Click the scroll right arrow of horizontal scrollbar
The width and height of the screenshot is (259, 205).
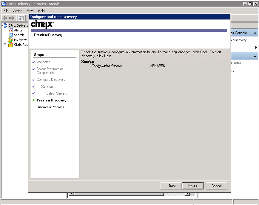187,194
